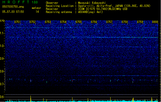
Task: Click antenna text A504HB(yagi 4el)
Action: coord(90,12)
